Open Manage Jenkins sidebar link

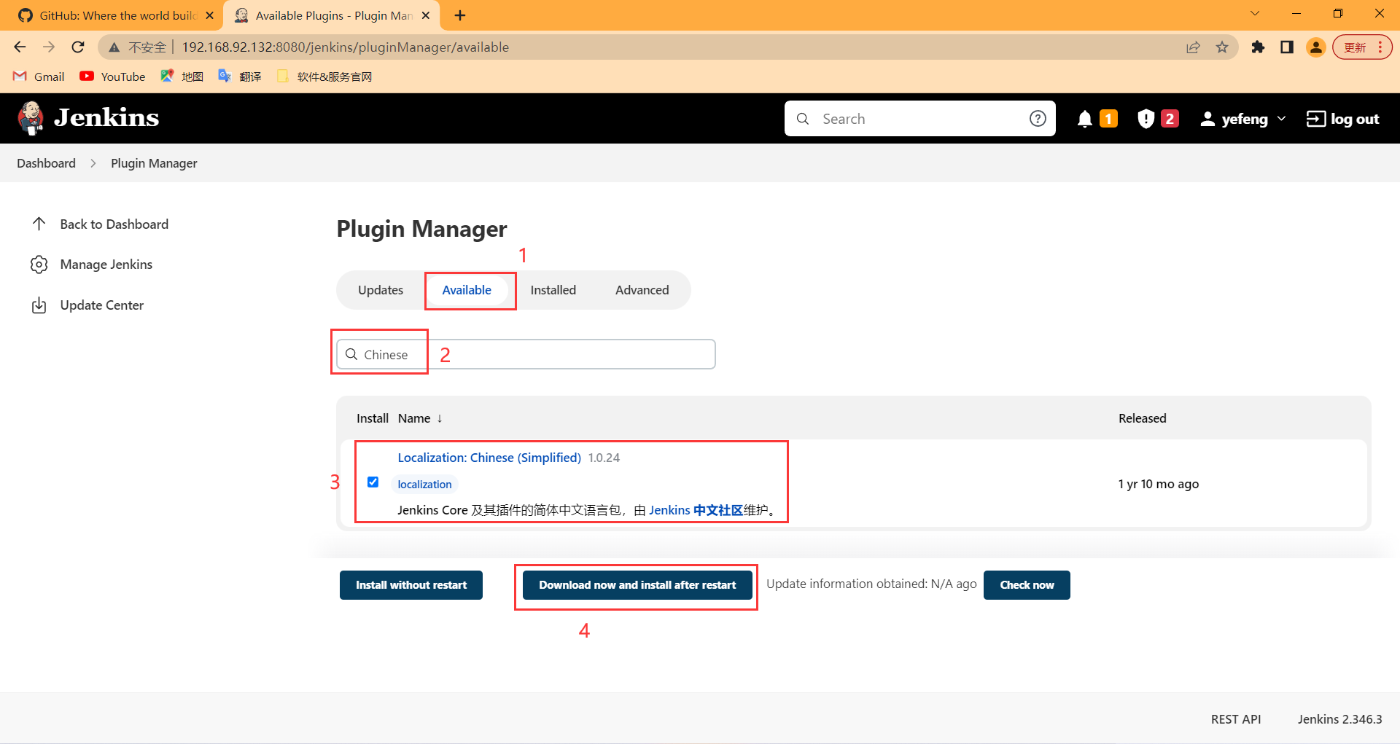point(106,265)
